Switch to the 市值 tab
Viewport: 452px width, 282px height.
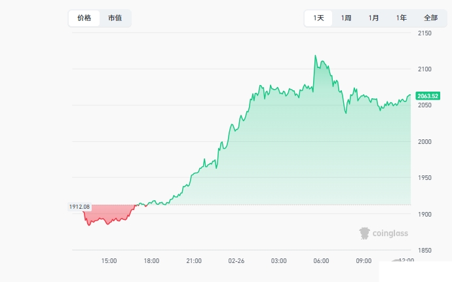[115, 18]
